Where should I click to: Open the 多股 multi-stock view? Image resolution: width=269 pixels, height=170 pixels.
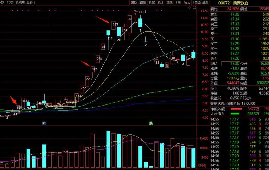(151, 2)
